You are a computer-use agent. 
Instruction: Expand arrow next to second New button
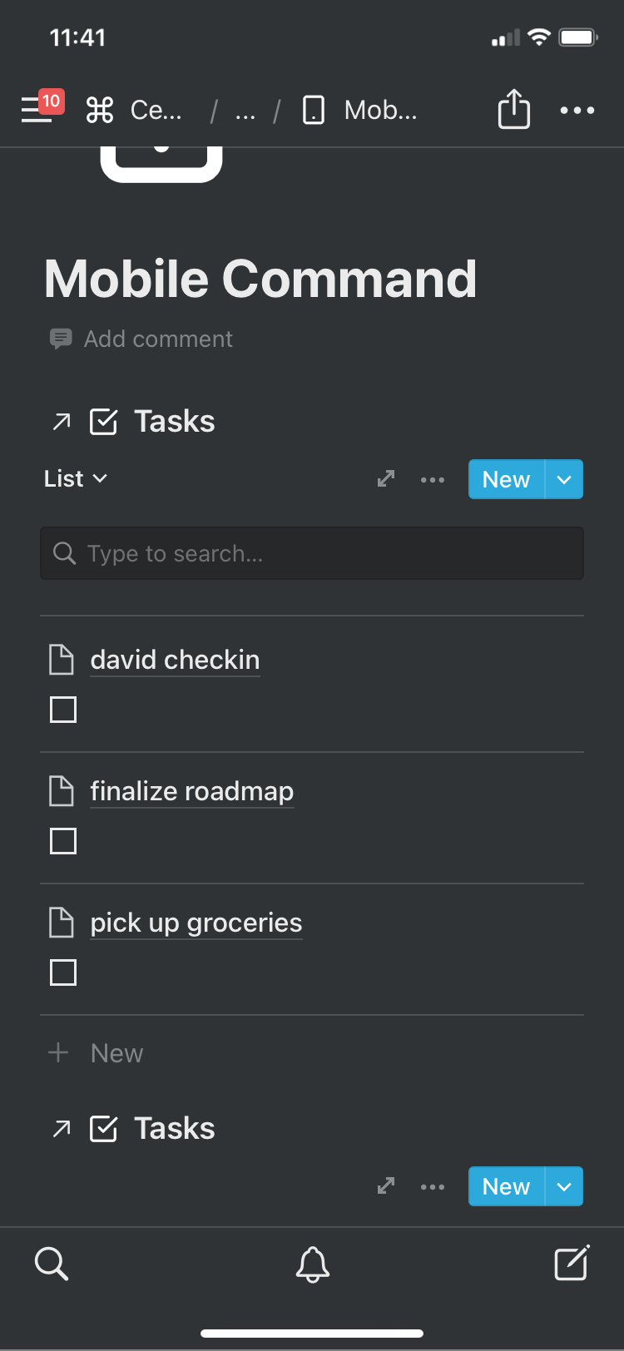coord(564,1187)
